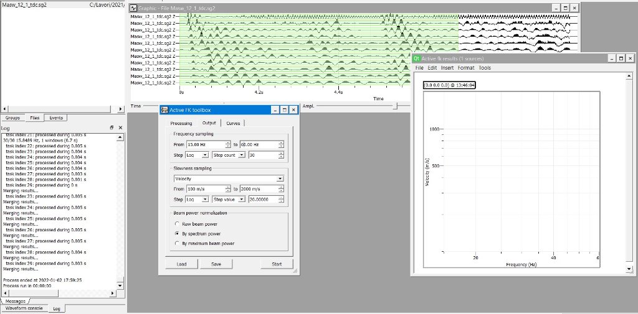Expand the slowness Step value dropdown
The image size is (638, 314).
(228, 200)
